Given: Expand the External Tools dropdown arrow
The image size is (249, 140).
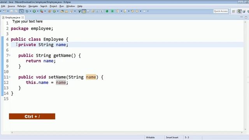Looking at the screenshot, I should 45,11.
